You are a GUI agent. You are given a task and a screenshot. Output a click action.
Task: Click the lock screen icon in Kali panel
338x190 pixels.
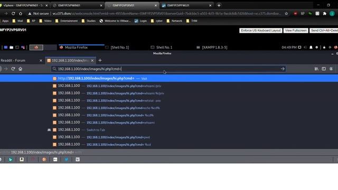point(324,47)
